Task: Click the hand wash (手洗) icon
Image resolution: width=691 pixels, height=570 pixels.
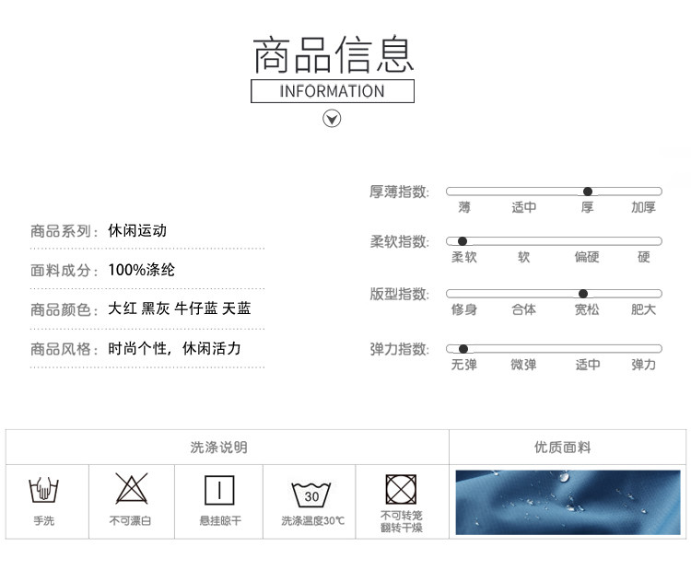Action: 43,490
